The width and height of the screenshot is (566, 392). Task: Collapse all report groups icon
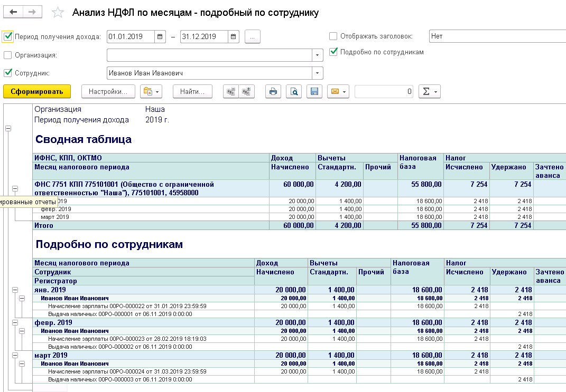pos(231,91)
